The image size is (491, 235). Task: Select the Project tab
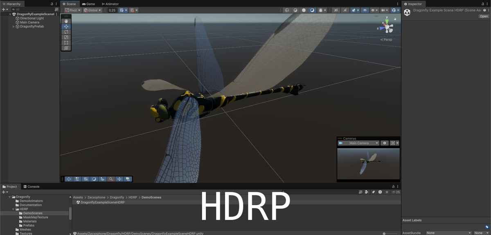(9, 186)
